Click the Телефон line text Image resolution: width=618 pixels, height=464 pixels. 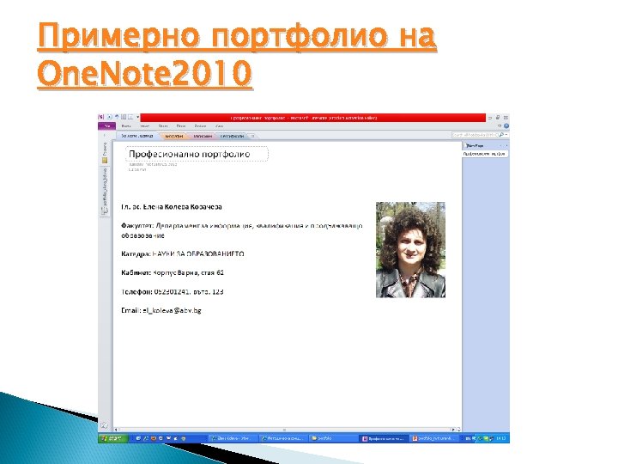(173, 291)
